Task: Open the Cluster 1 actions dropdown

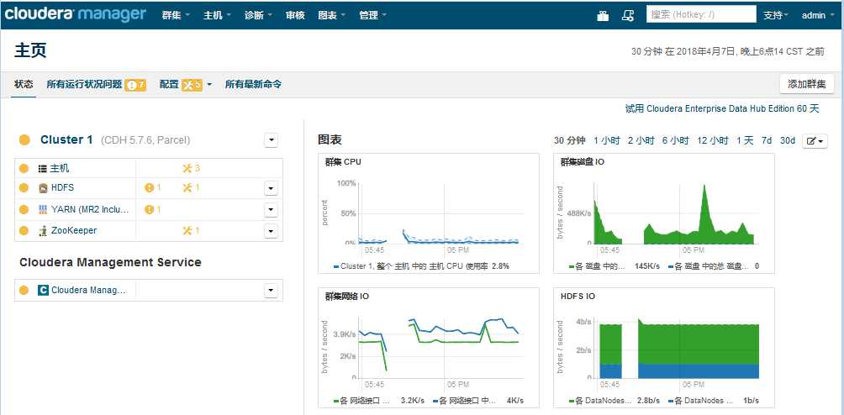Action: click(272, 140)
